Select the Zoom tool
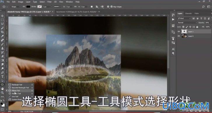Image resolution: width=212 pixels, height=113 pixels. click(x=2, y=93)
